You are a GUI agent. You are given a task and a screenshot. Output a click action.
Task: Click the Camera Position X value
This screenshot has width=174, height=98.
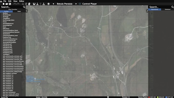[x=153, y=97]
